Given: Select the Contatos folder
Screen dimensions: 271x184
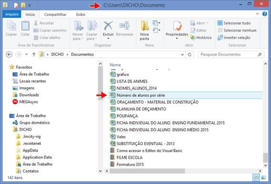Looking at the screenshot, I should coord(27,171).
